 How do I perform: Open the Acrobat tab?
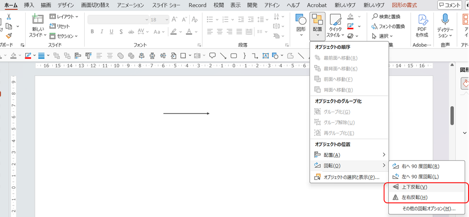(x=317, y=5)
